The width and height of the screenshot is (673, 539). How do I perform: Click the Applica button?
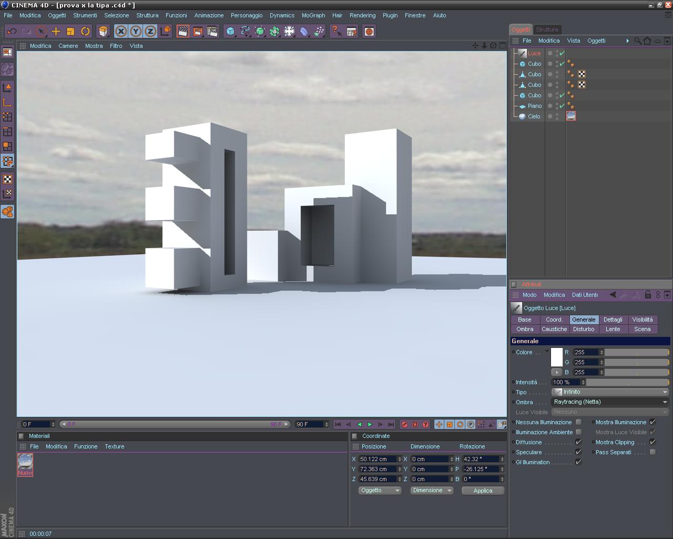(483, 491)
